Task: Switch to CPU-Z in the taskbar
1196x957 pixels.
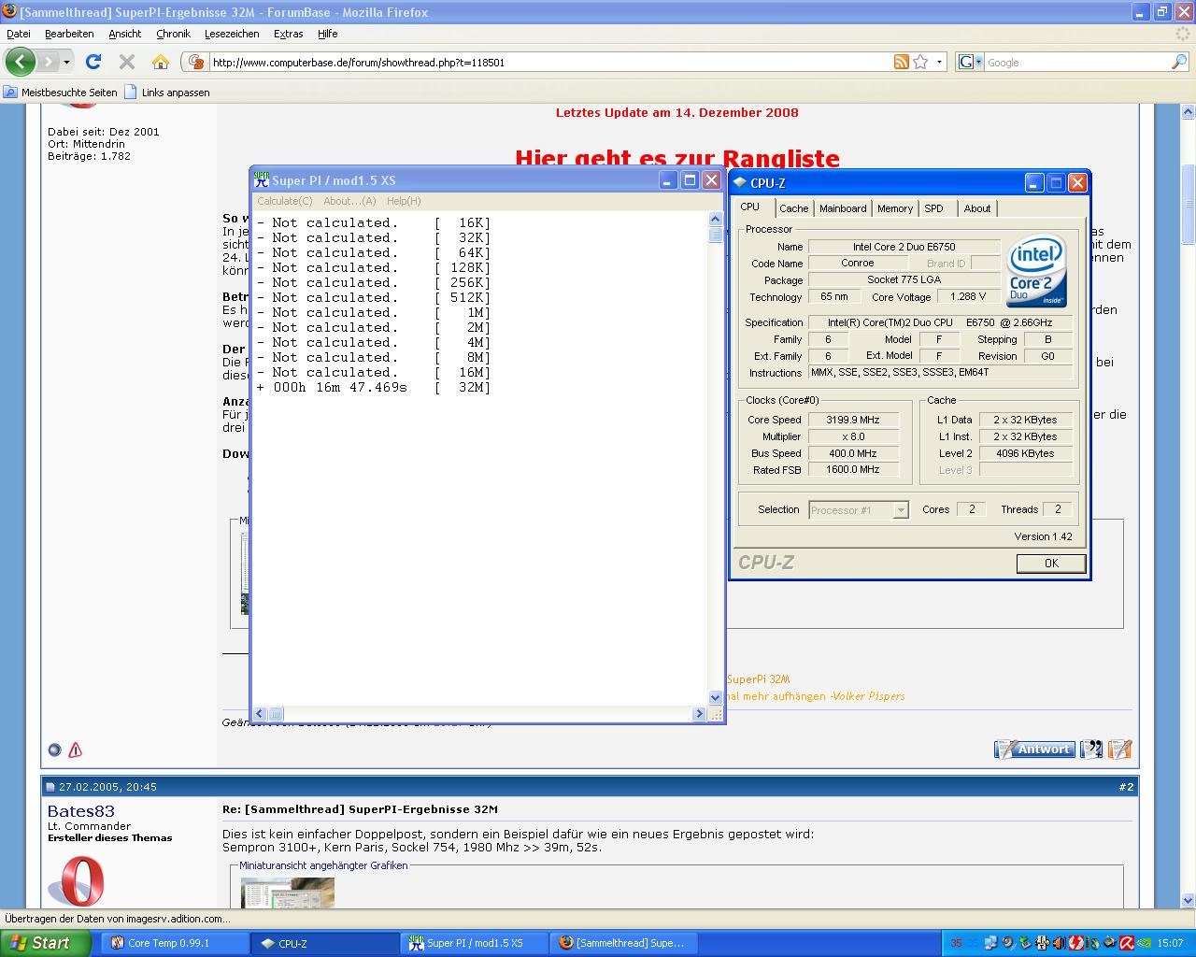Action: point(324,943)
